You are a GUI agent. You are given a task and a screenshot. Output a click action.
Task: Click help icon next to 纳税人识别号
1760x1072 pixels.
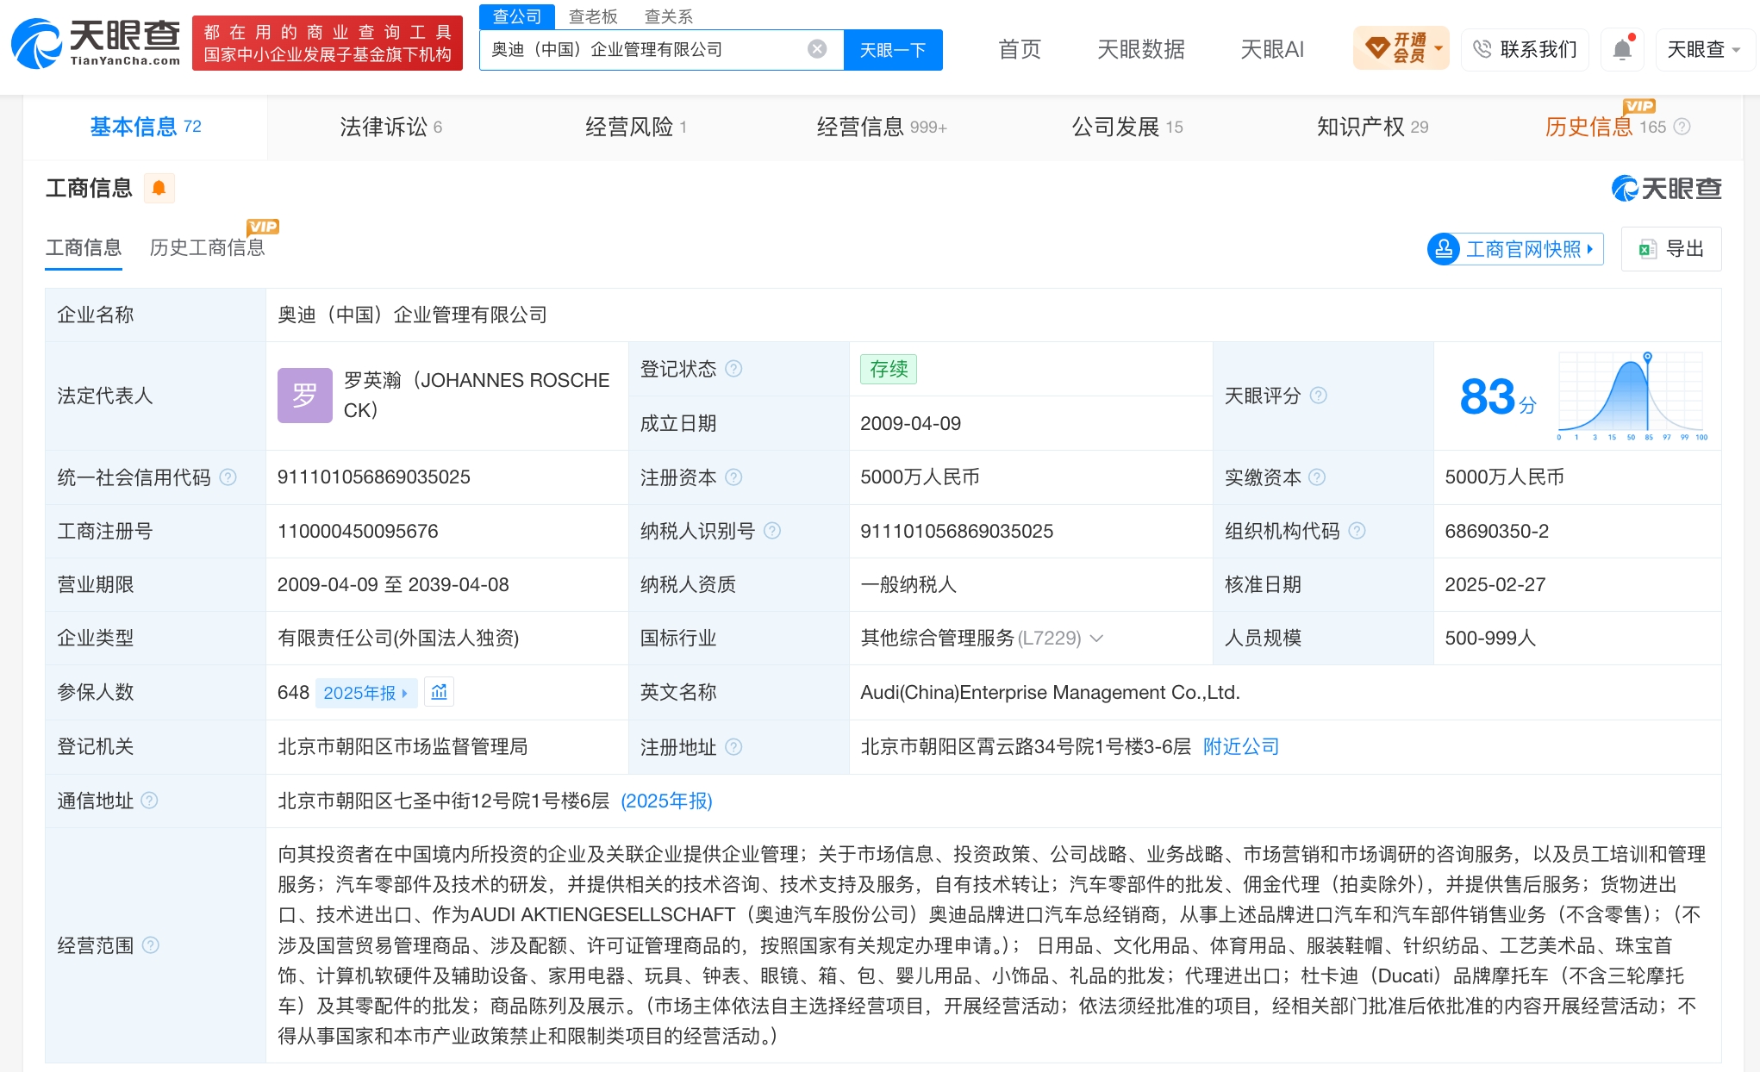772,531
